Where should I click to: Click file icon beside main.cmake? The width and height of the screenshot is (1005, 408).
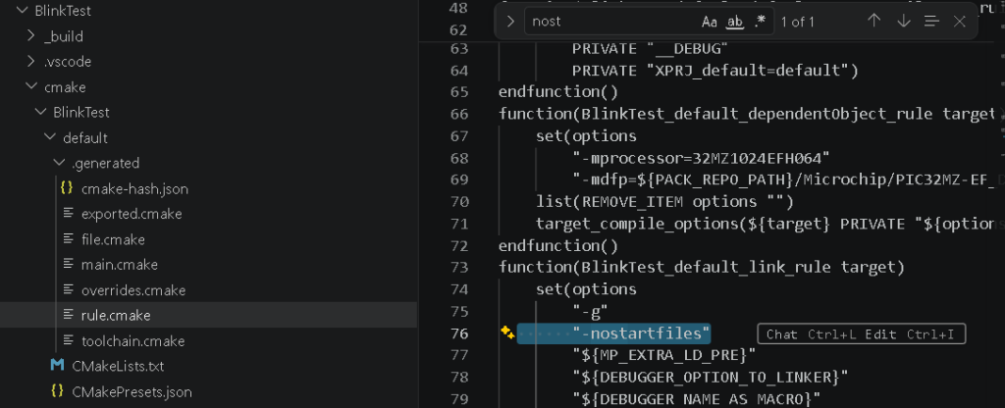click(69, 264)
